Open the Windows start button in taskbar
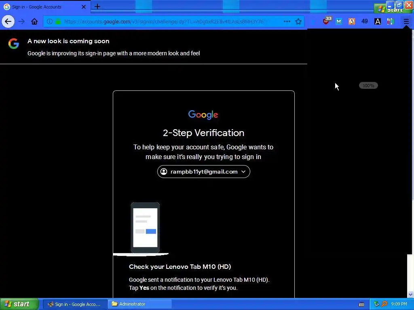Image resolution: width=414 pixels, height=310 pixels. tap(19, 304)
